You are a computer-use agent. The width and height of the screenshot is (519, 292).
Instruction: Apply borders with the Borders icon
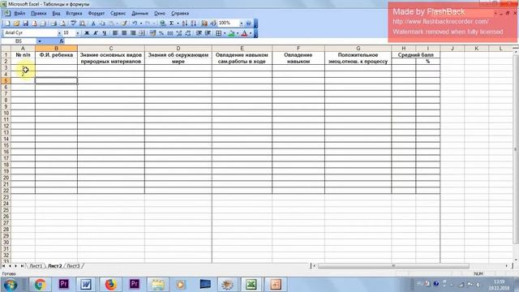click(218, 33)
